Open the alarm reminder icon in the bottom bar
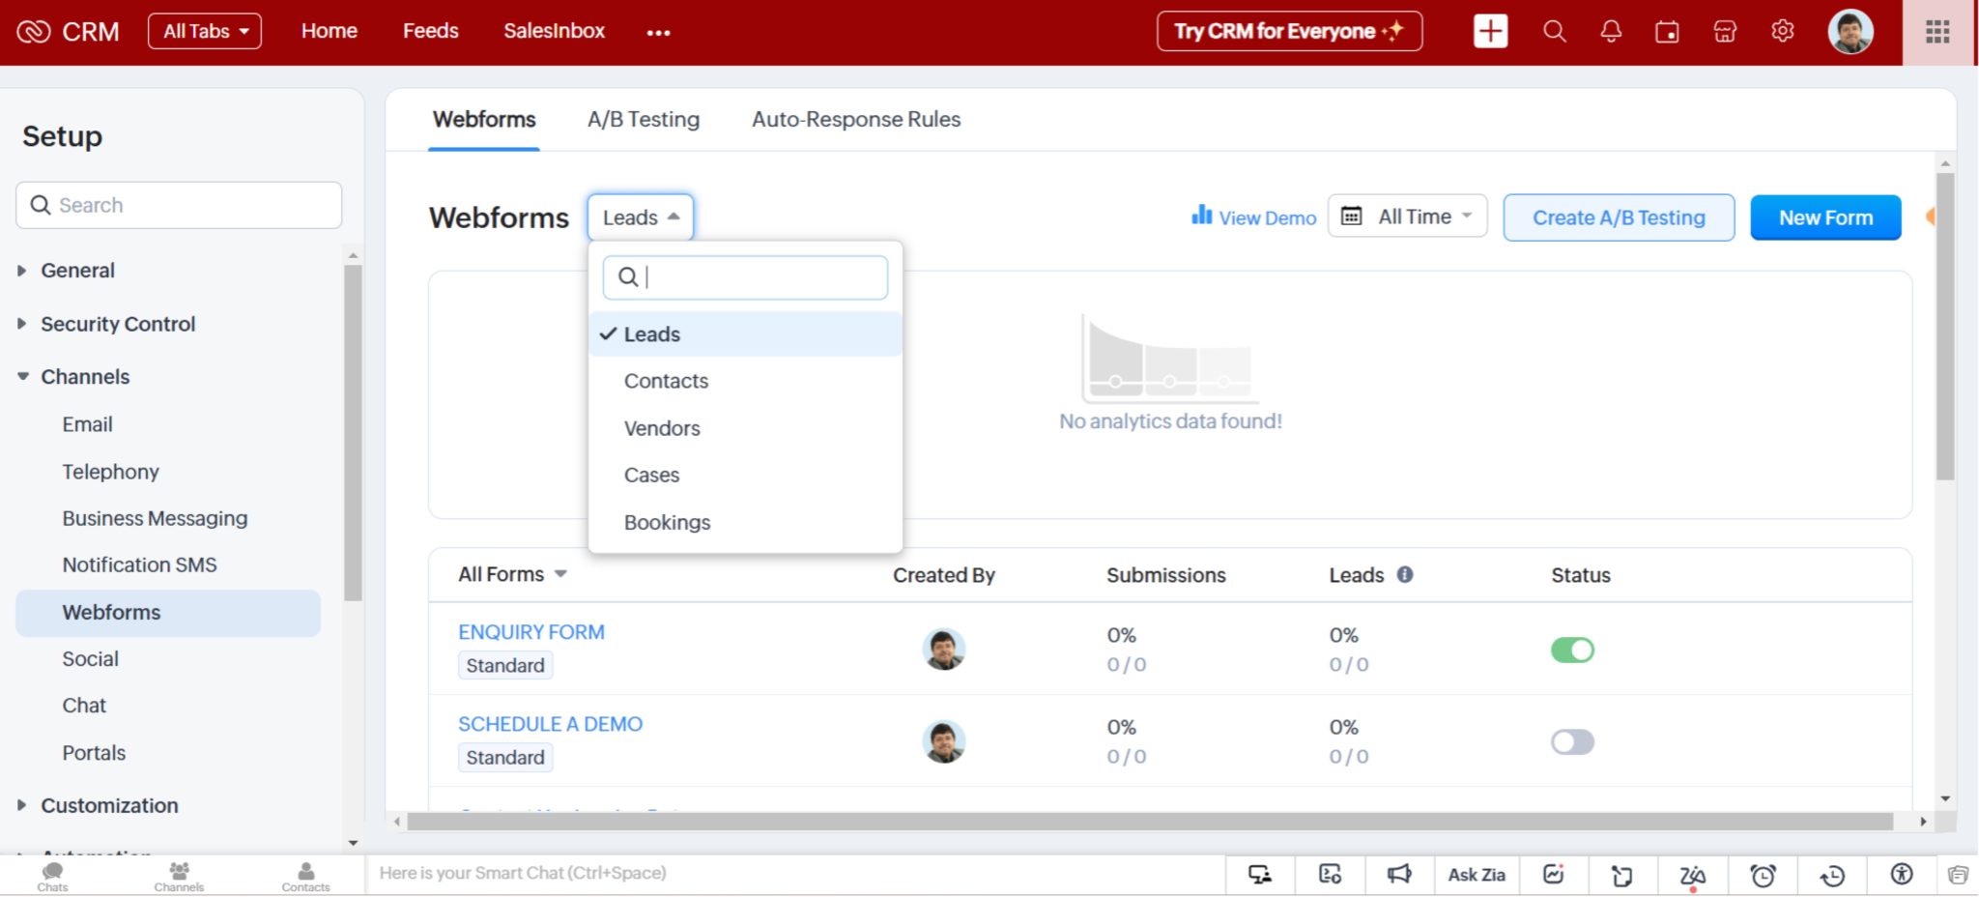This screenshot has width=1979, height=897. tap(1764, 874)
